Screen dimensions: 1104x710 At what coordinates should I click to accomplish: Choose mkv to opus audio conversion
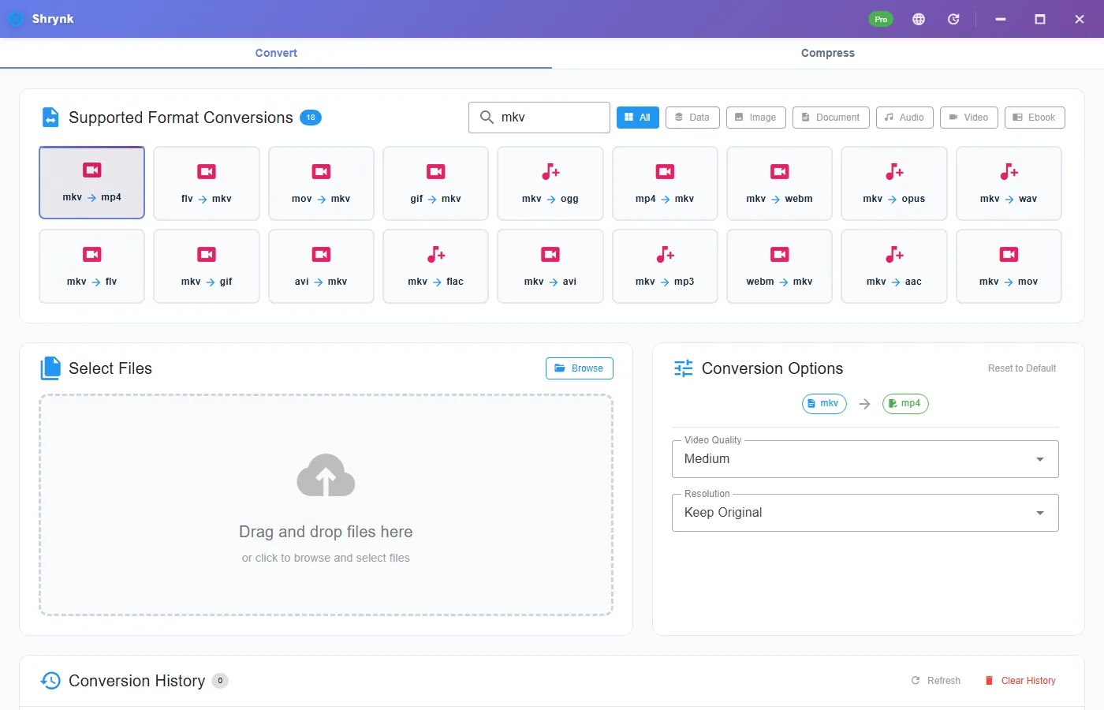(x=894, y=183)
